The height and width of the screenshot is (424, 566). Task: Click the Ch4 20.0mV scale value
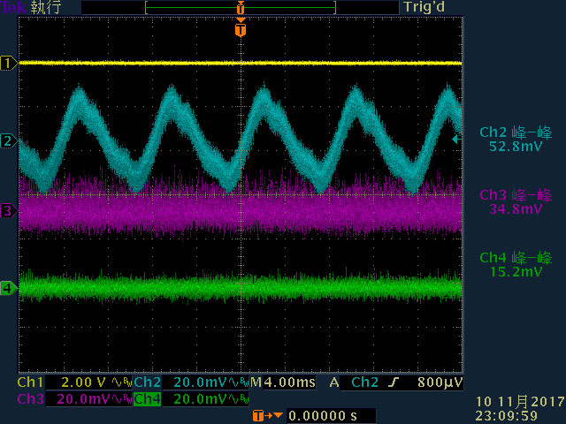pos(200,399)
